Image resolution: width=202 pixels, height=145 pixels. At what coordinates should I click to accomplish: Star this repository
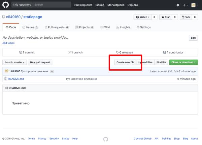166,17
